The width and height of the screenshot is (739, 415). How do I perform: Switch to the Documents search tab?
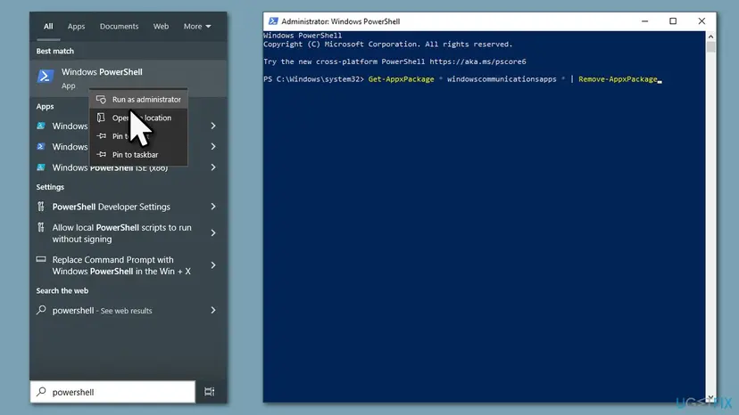[119, 27]
